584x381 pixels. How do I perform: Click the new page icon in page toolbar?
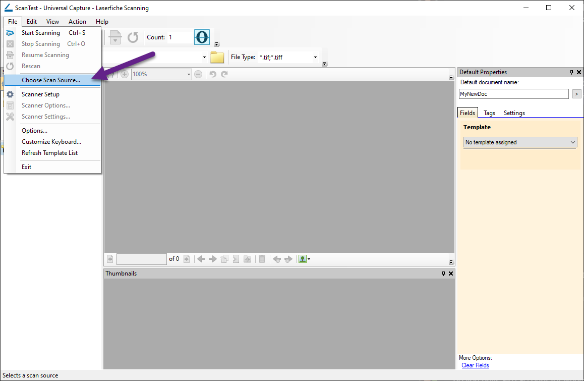point(224,259)
